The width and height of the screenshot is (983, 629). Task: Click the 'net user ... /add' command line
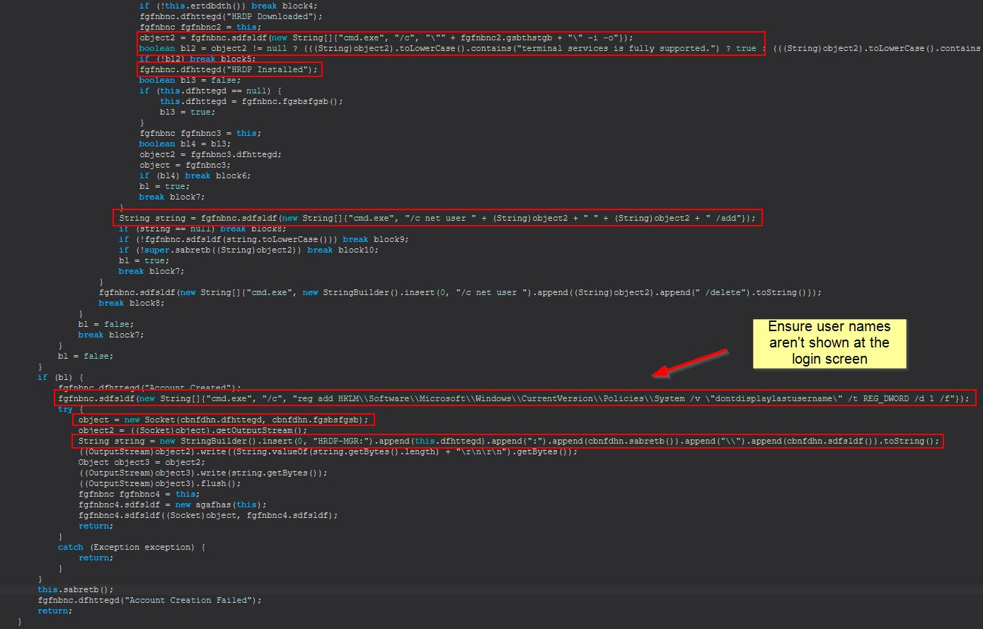click(437, 218)
